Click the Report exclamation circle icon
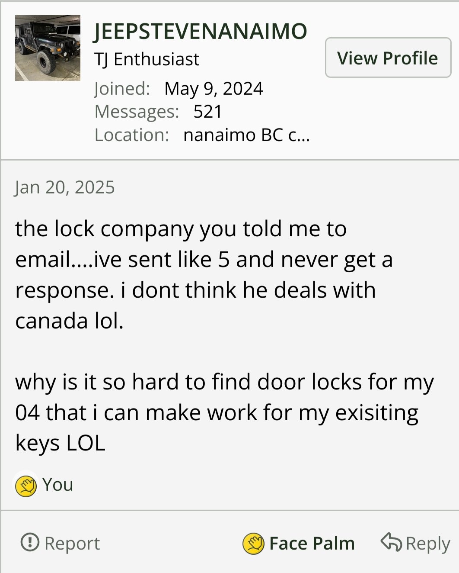 pos(30,542)
